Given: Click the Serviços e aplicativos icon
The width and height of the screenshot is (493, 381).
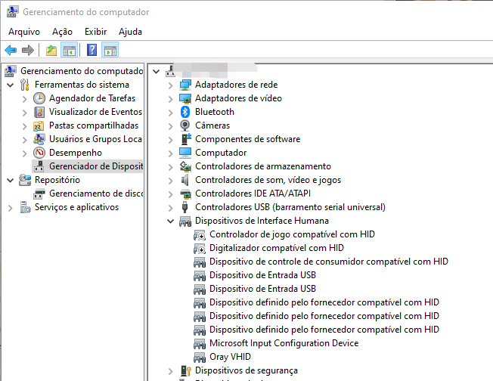Looking at the screenshot, I should 25,207.
